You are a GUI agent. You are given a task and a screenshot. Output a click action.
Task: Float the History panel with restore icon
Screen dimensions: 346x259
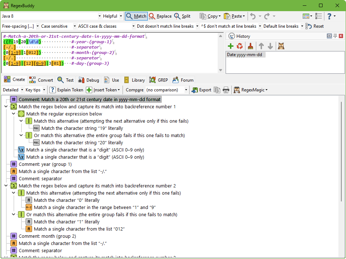(329, 36)
